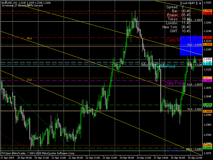Click the 38.2 channel level label on left
213x160 pixels.
[x=29, y=38]
